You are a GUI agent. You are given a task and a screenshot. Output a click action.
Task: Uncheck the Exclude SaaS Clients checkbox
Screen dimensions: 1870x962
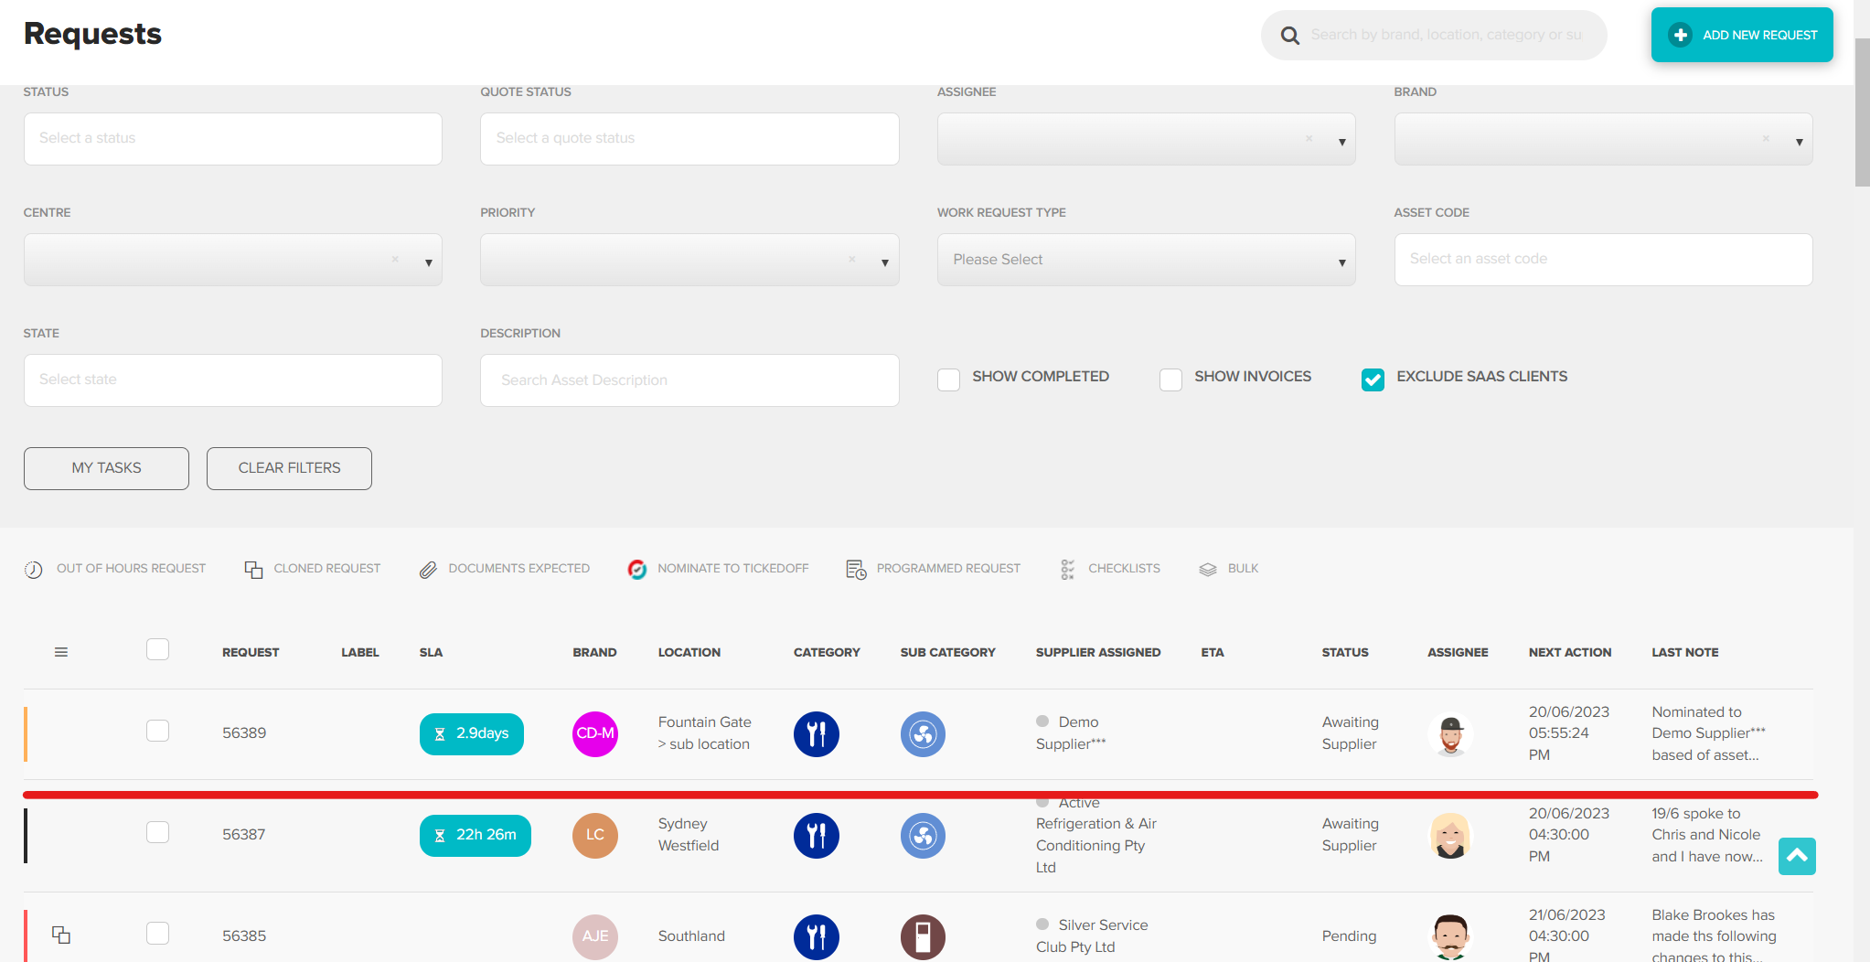(x=1373, y=379)
